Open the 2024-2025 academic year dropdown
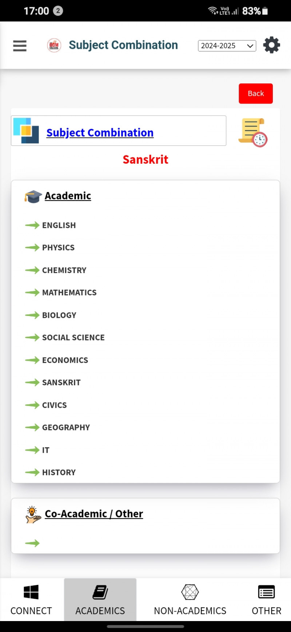The height and width of the screenshot is (632, 291). point(227,46)
